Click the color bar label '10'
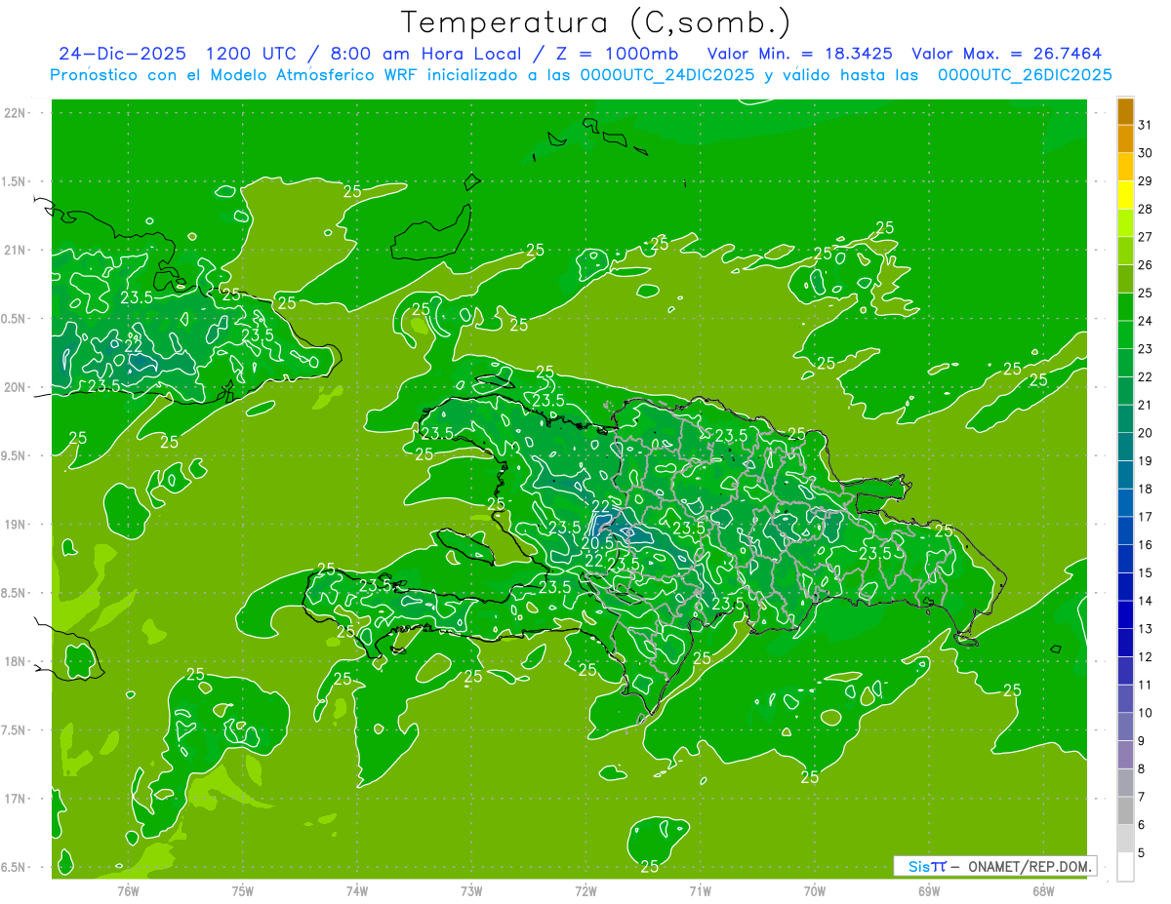This screenshot has height=904, width=1171. (x=1146, y=713)
